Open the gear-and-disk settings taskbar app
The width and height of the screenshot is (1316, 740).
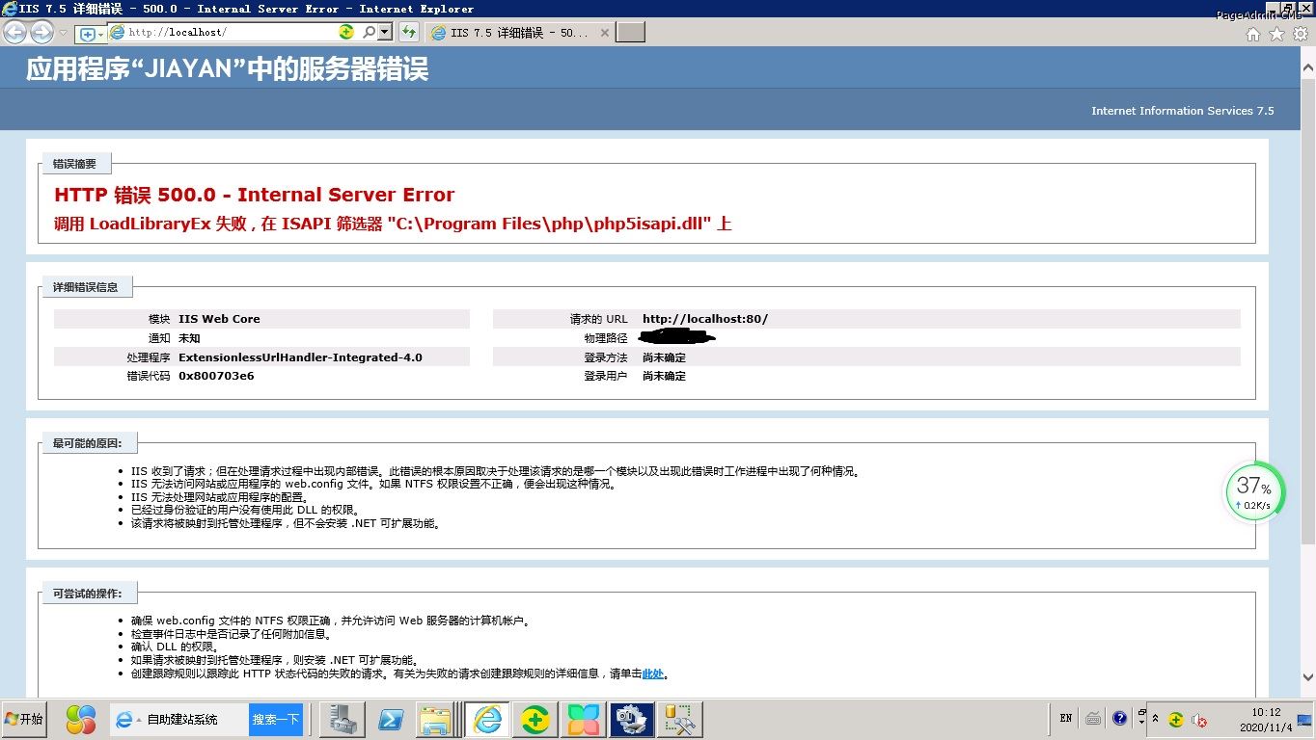[632, 720]
